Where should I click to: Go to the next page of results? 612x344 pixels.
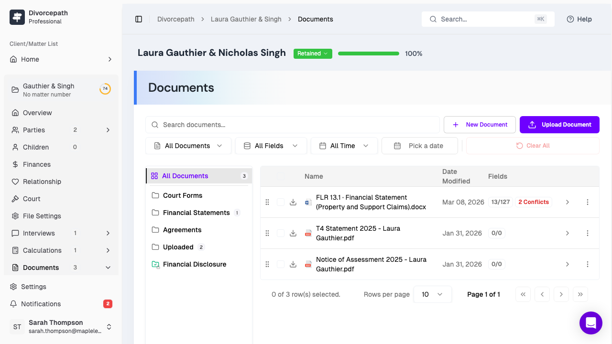click(561, 294)
